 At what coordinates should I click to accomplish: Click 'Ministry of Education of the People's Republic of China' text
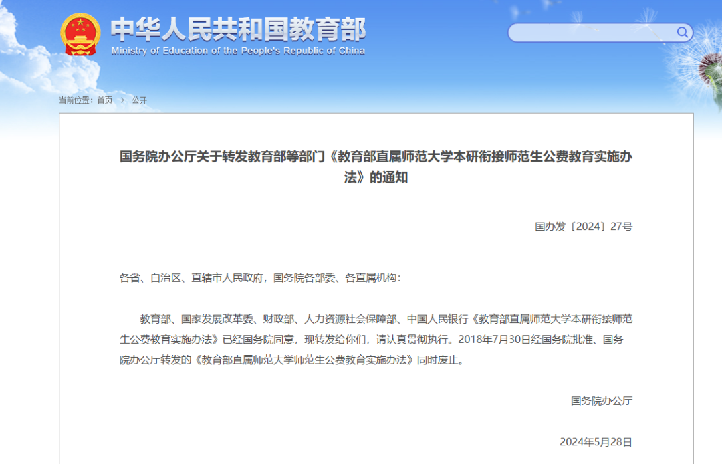click(x=238, y=51)
